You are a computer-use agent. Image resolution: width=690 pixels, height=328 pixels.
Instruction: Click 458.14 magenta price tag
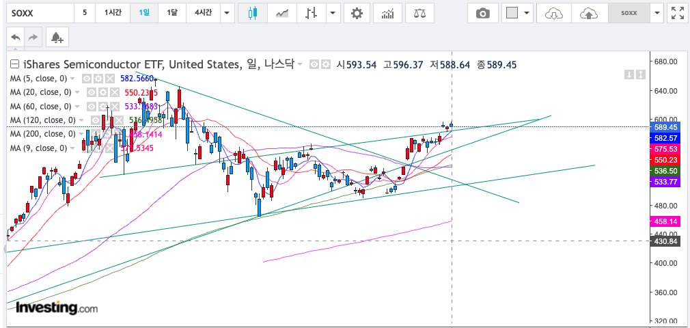click(x=665, y=222)
